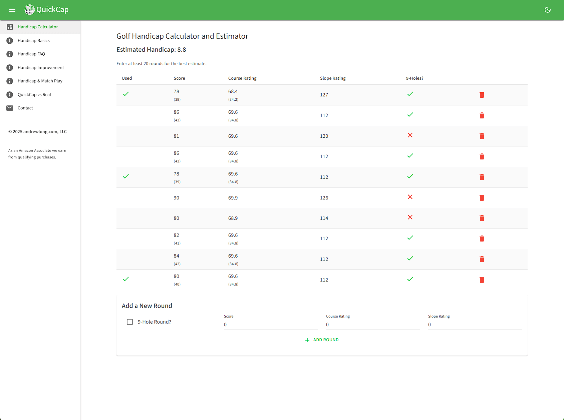
Task: Toggle dark mode moon icon
Action: click(547, 10)
